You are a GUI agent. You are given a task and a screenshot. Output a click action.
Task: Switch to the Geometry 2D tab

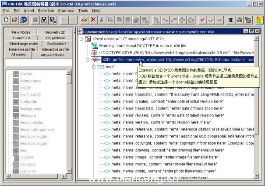coord(55,32)
